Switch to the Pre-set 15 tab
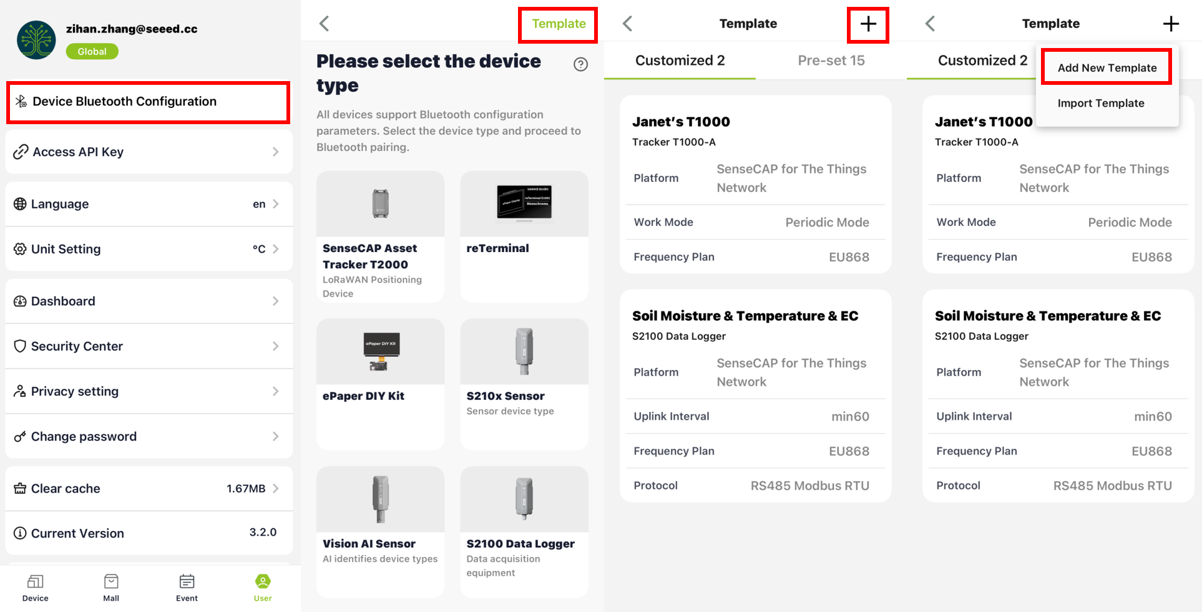This screenshot has width=1202, height=612. tap(831, 61)
